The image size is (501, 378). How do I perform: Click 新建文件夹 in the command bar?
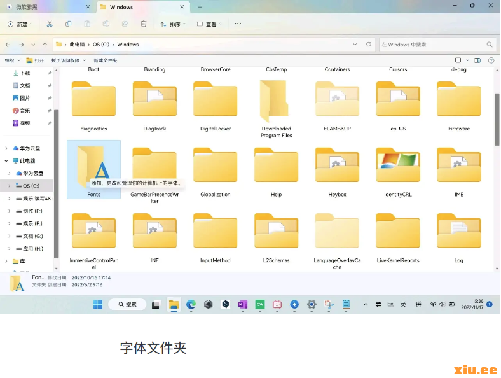(106, 60)
